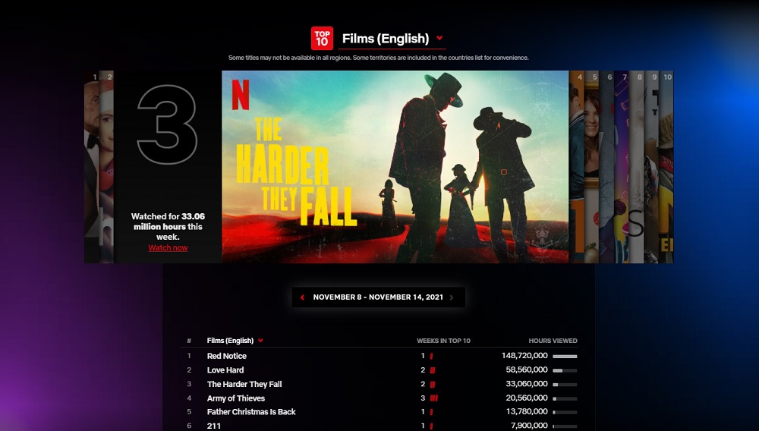Select rank 5 poster strip

(591, 167)
